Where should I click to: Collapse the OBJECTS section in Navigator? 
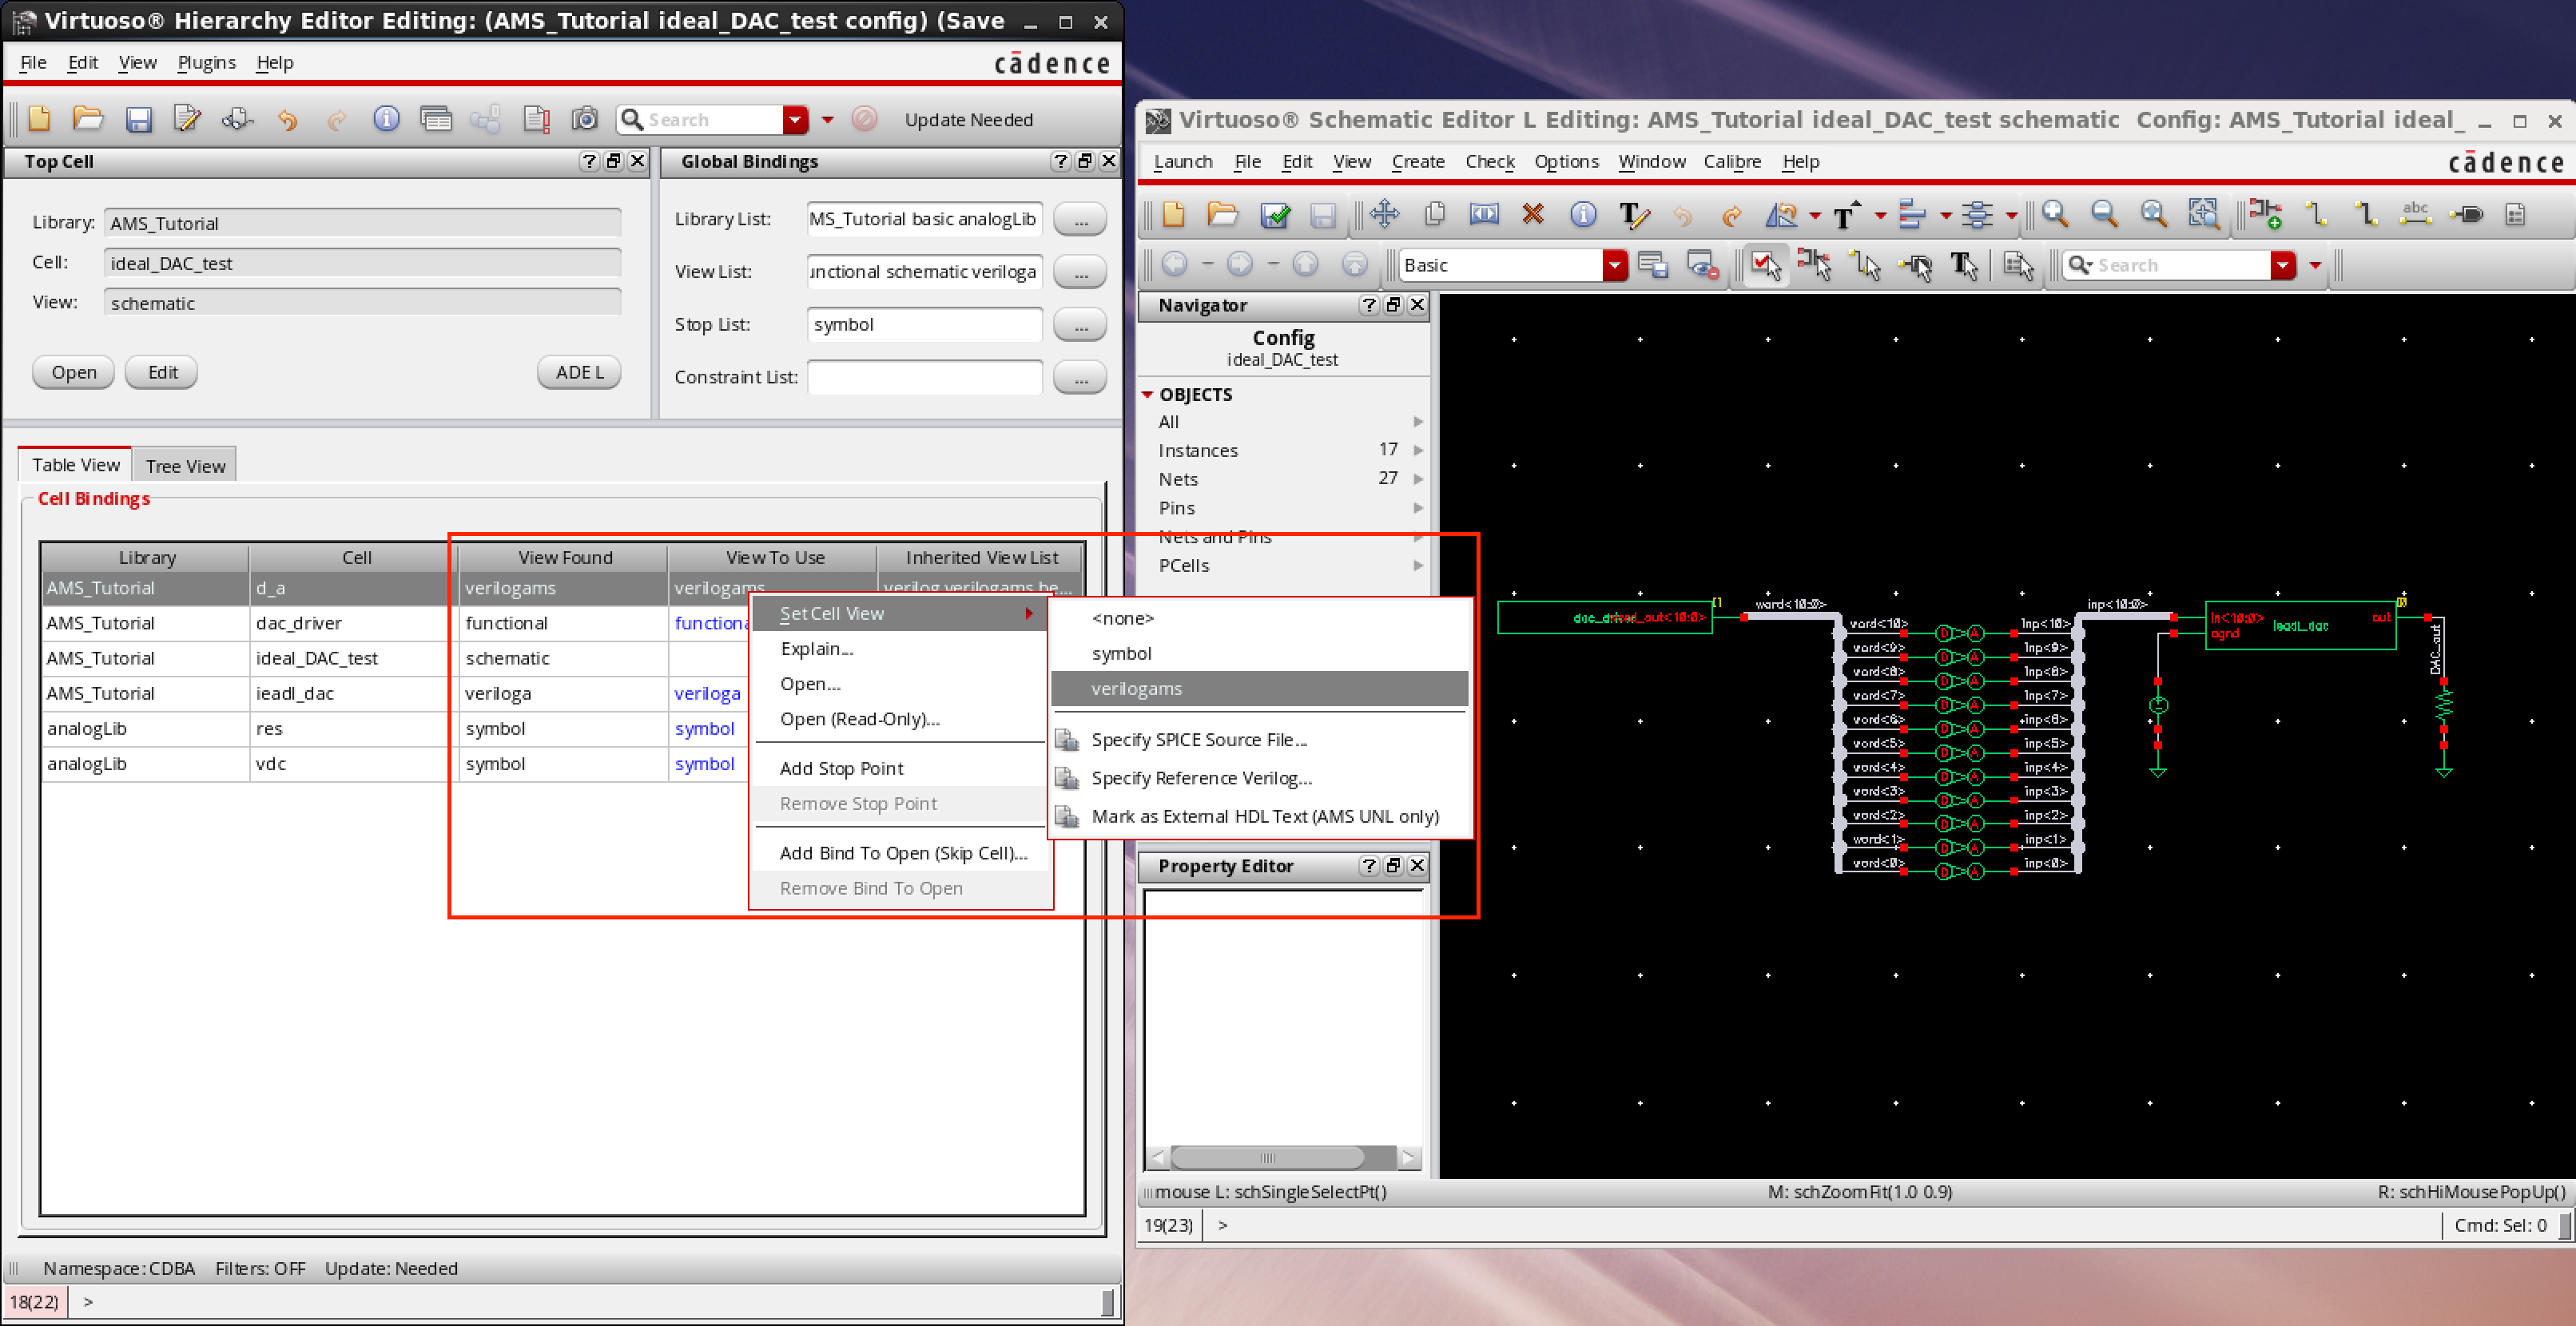click(x=1148, y=395)
